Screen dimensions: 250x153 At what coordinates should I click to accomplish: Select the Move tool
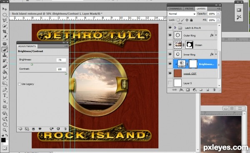click(x=5, y=9)
